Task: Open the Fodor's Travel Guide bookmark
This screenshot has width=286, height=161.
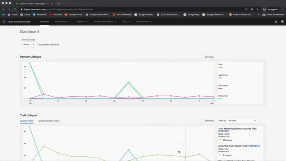Action: 241,15
